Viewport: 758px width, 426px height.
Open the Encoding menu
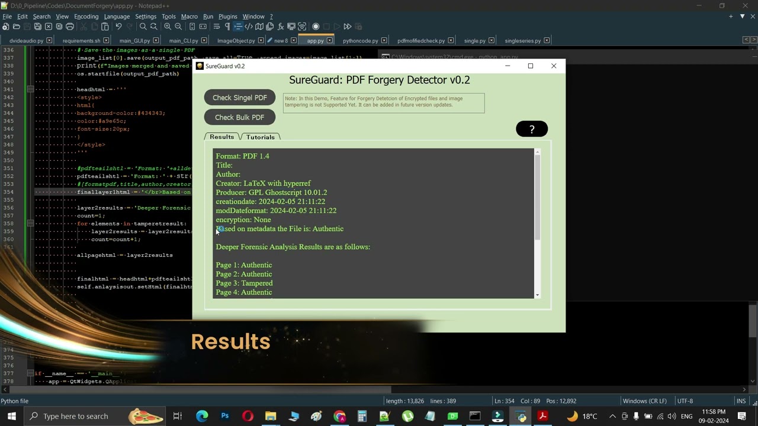click(x=86, y=17)
